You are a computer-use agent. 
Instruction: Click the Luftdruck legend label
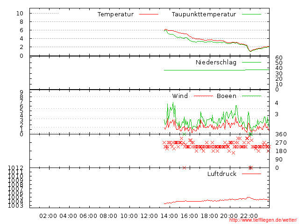click(x=222, y=174)
